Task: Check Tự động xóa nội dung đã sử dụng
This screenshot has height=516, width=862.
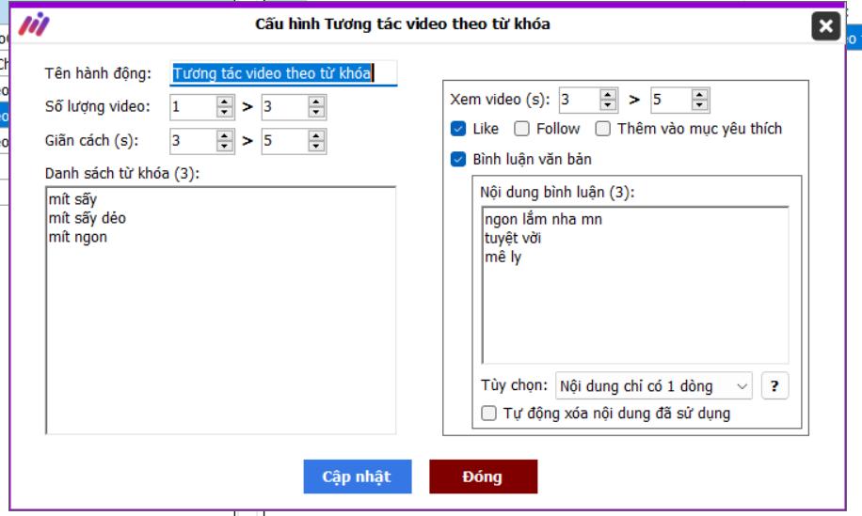Action: (488, 414)
